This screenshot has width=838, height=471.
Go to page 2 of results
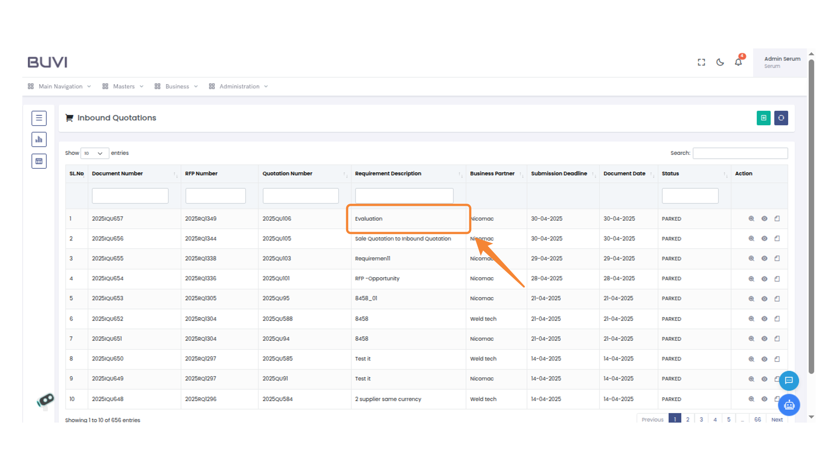tap(687, 419)
